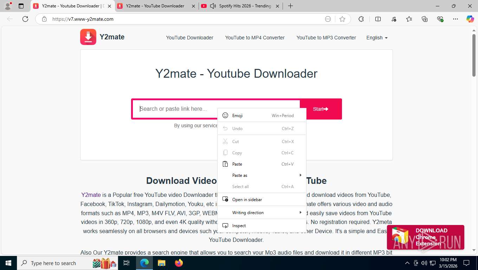Click the Windows taskbar search box
Image resolution: width=478 pixels, height=270 pixels.
[x=68, y=263]
